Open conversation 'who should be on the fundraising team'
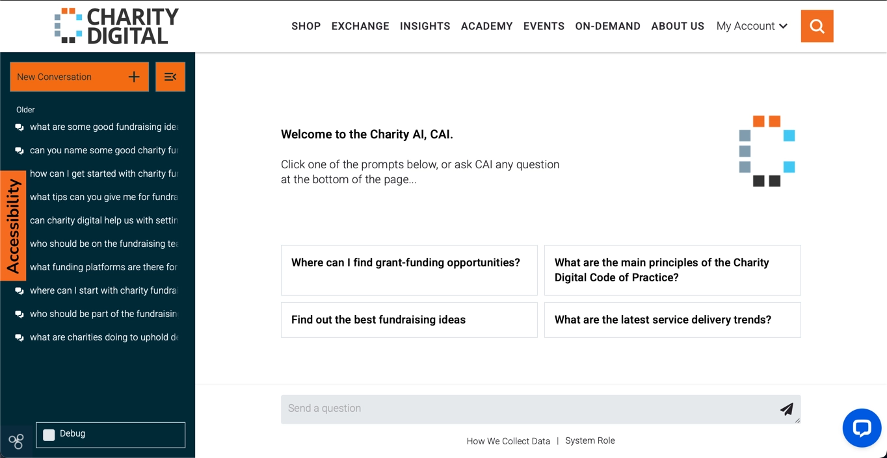Image resolution: width=887 pixels, height=458 pixels. point(103,244)
